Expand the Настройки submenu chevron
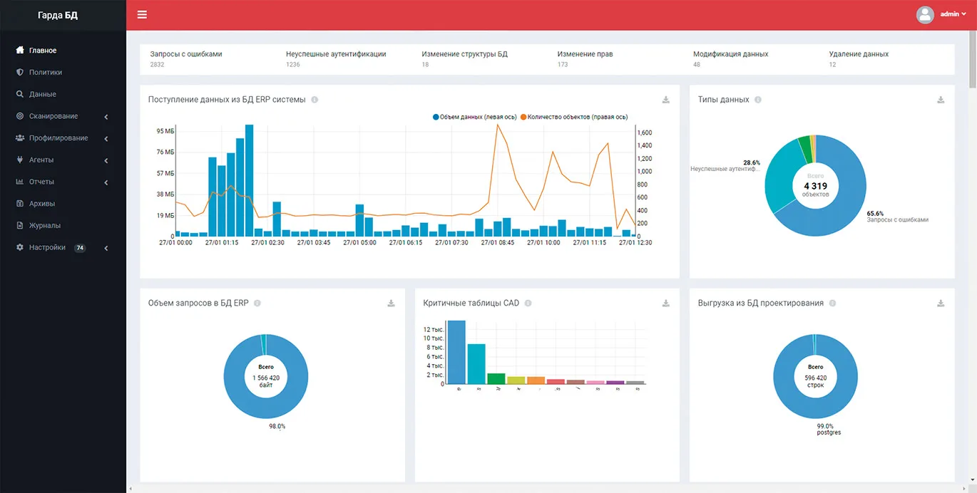Image resolution: width=977 pixels, height=493 pixels. (106, 249)
